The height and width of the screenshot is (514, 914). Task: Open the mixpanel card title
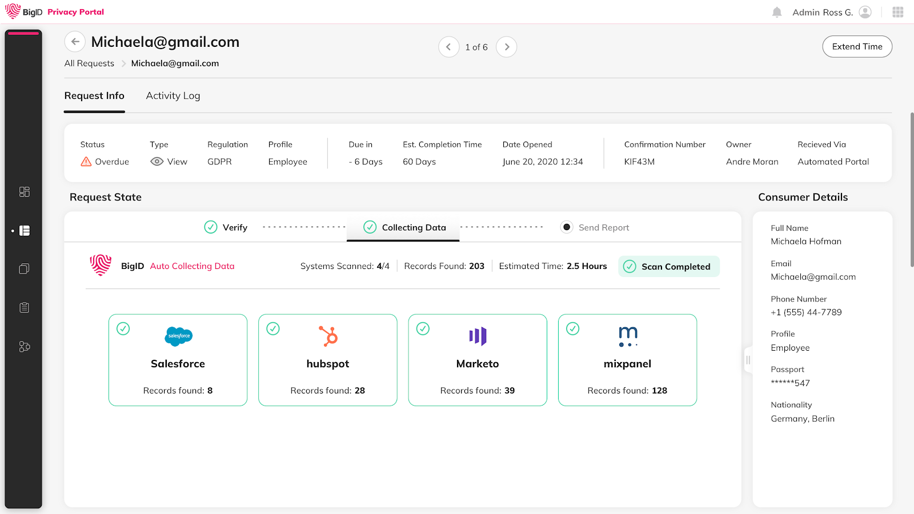(x=628, y=364)
